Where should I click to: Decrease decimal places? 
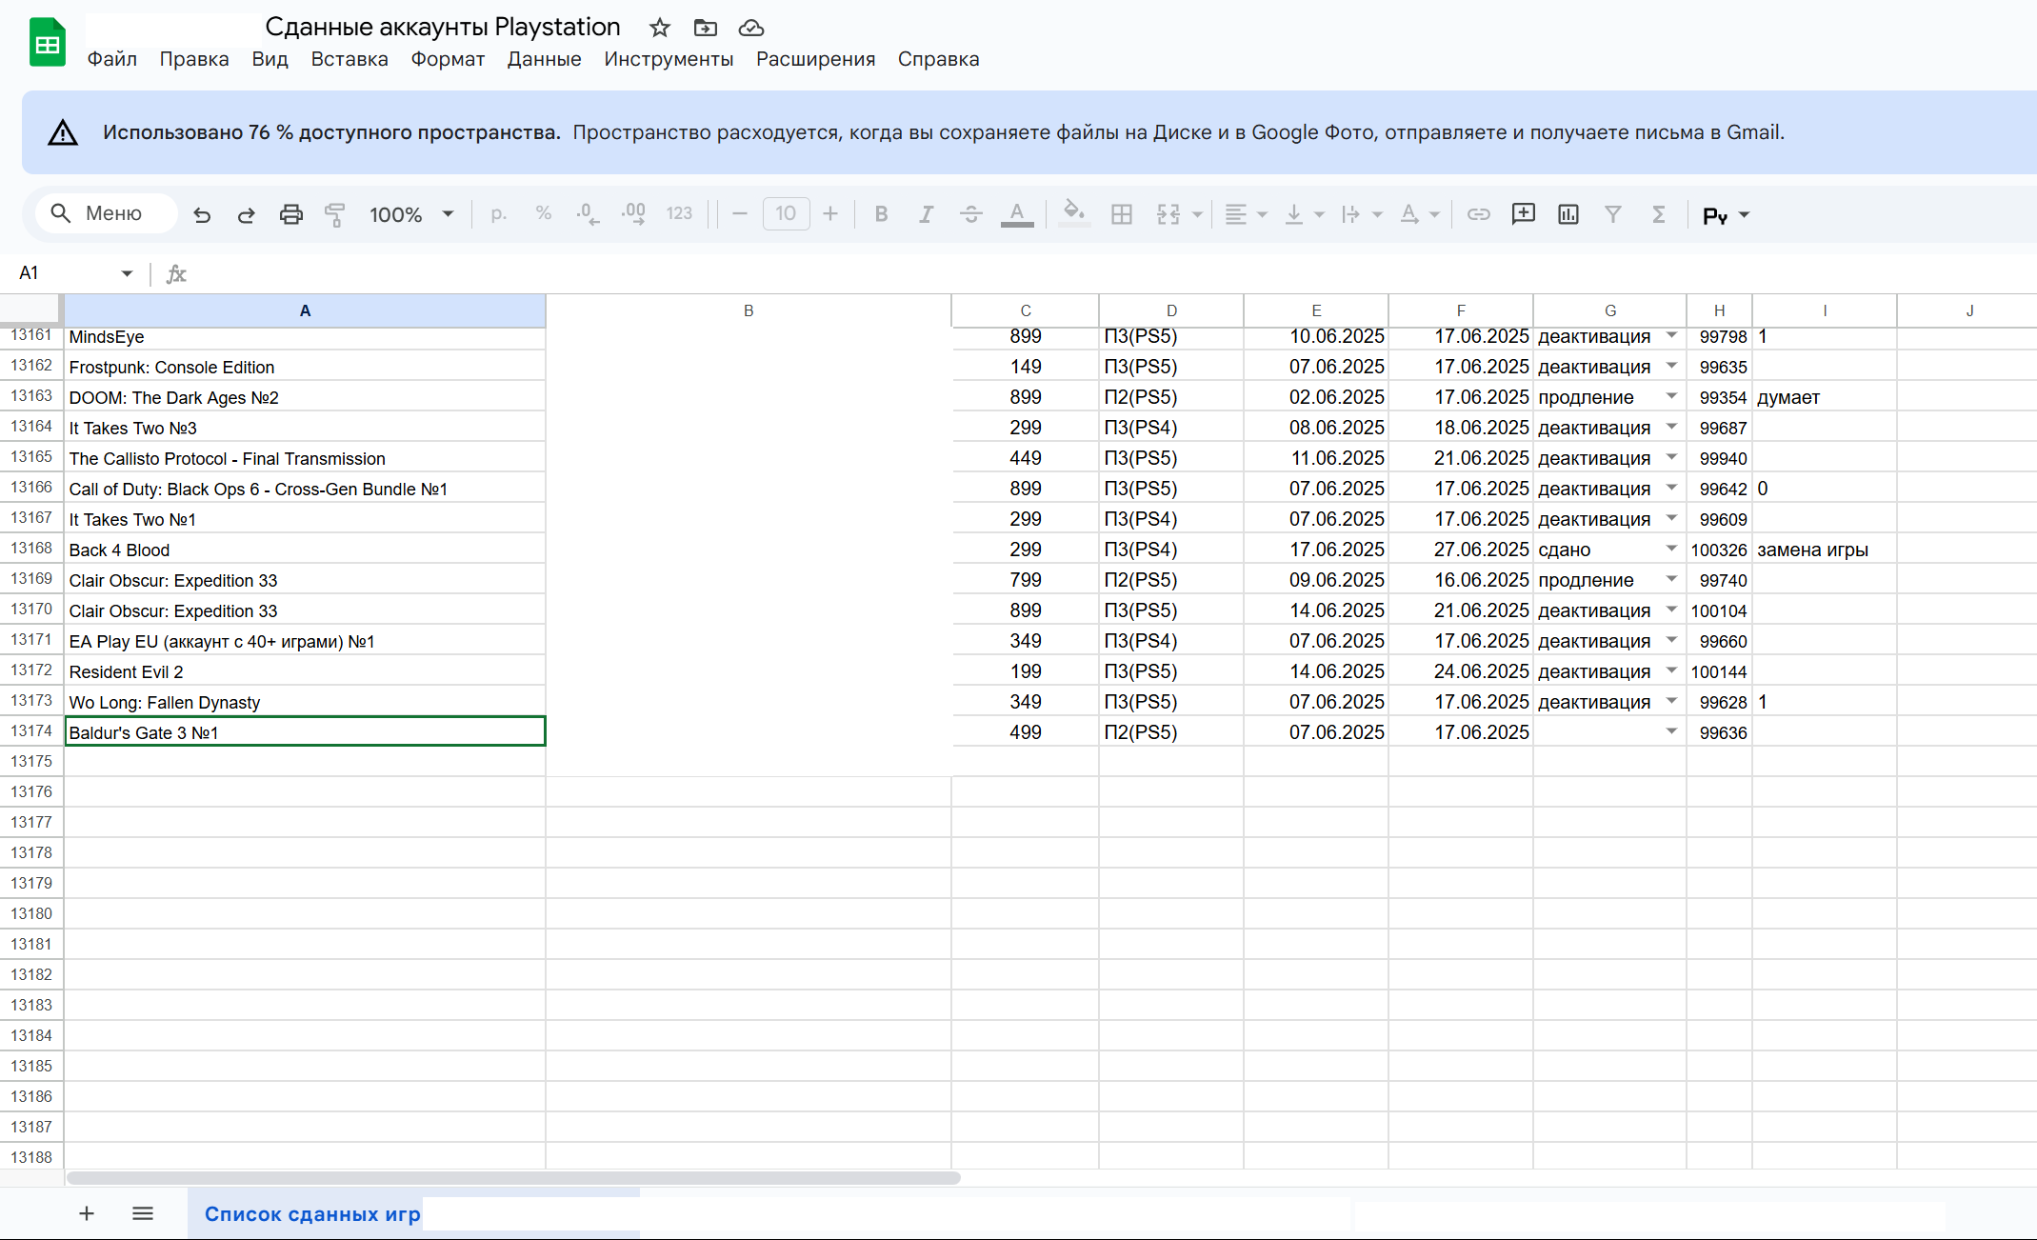588,214
